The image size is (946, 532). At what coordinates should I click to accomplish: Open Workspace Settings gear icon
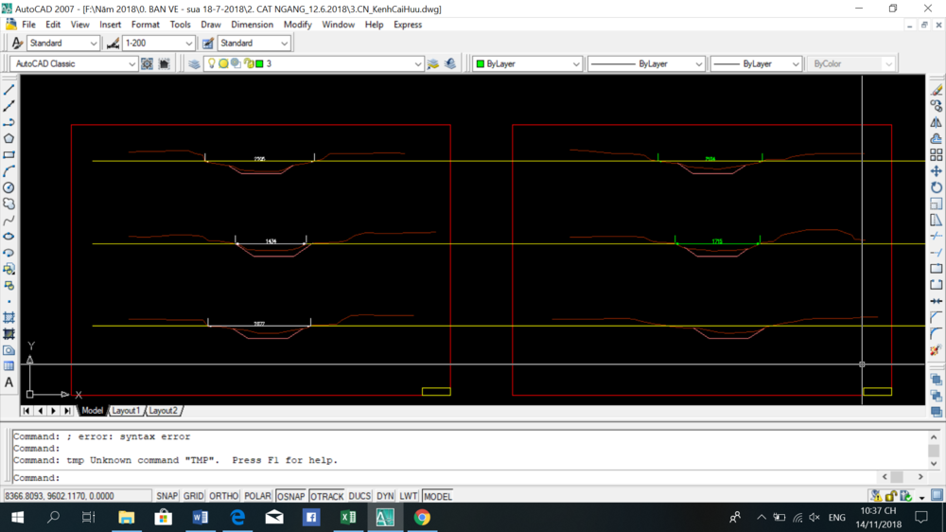pos(148,64)
